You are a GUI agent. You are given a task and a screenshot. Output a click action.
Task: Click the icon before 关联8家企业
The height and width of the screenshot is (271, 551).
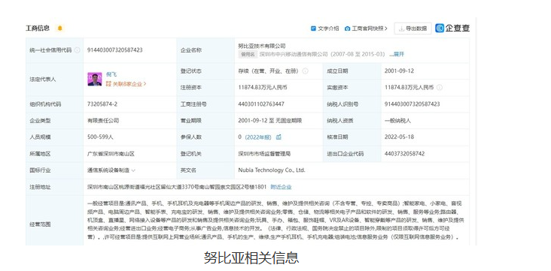(x=108, y=84)
